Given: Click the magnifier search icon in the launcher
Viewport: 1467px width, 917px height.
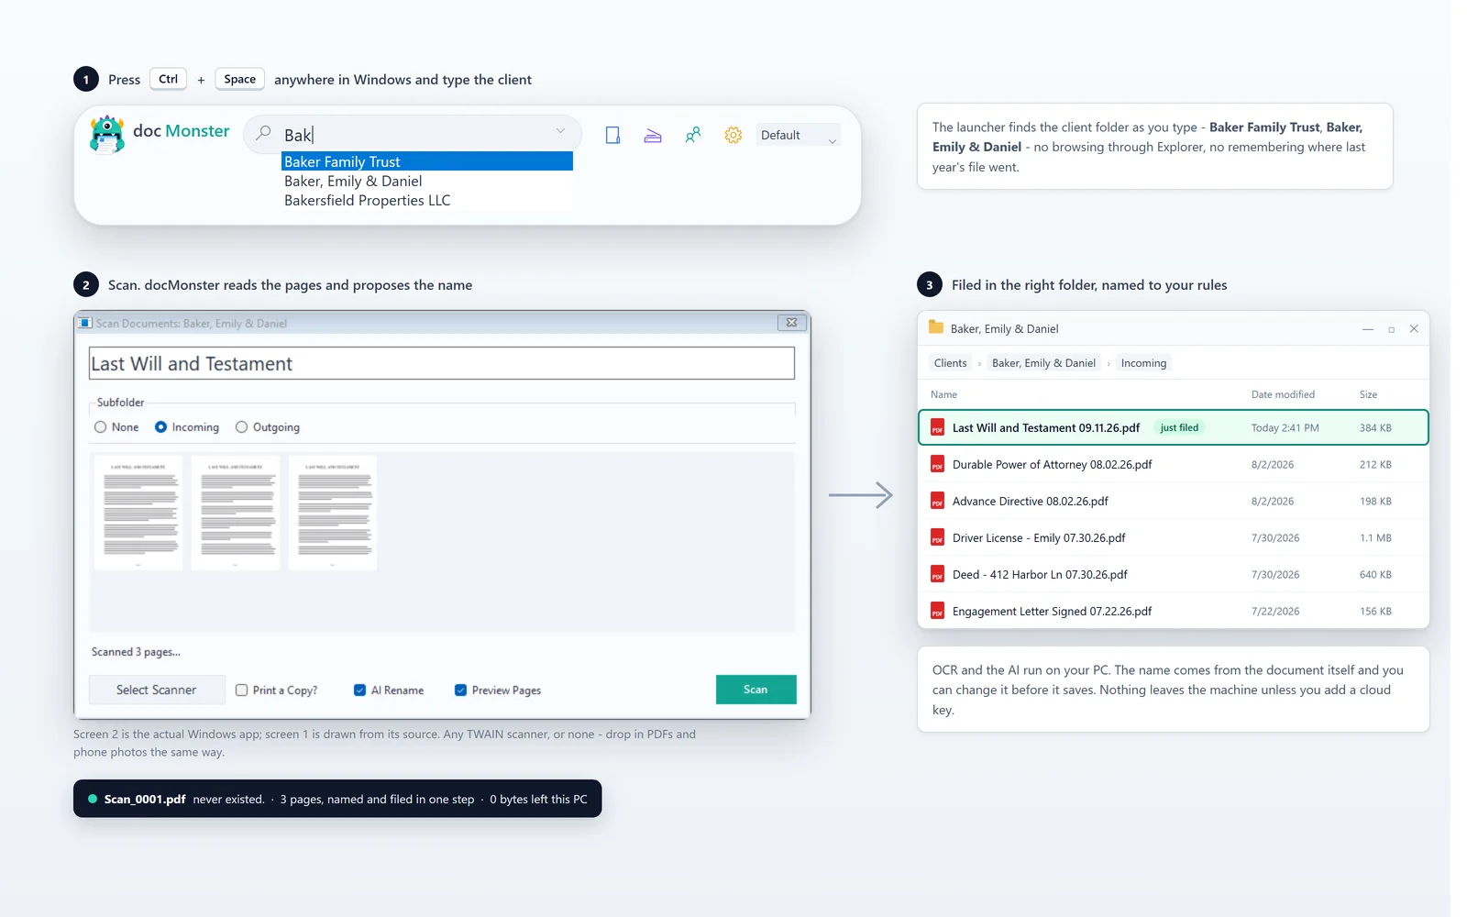Looking at the screenshot, I should pyautogui.click(x=263, y=133).
